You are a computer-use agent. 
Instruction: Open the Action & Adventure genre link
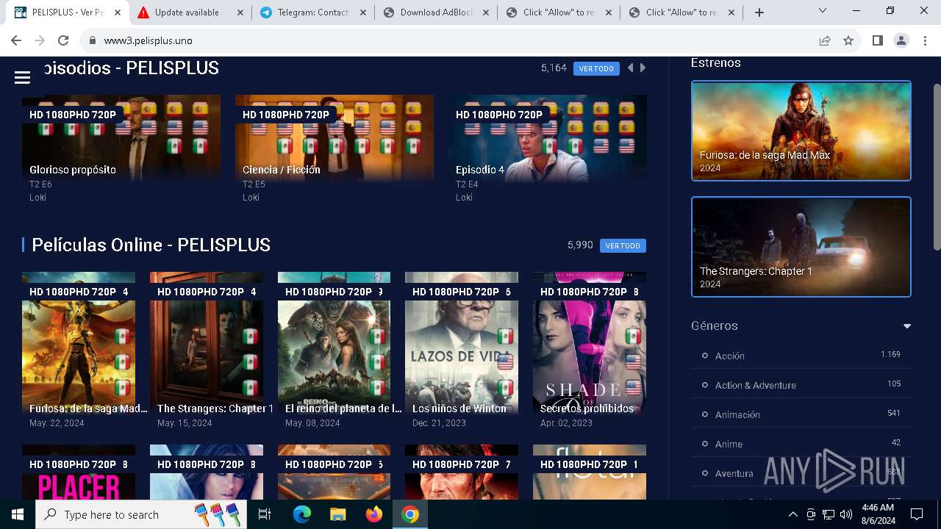pyautogui.click(x=756, y=385)
